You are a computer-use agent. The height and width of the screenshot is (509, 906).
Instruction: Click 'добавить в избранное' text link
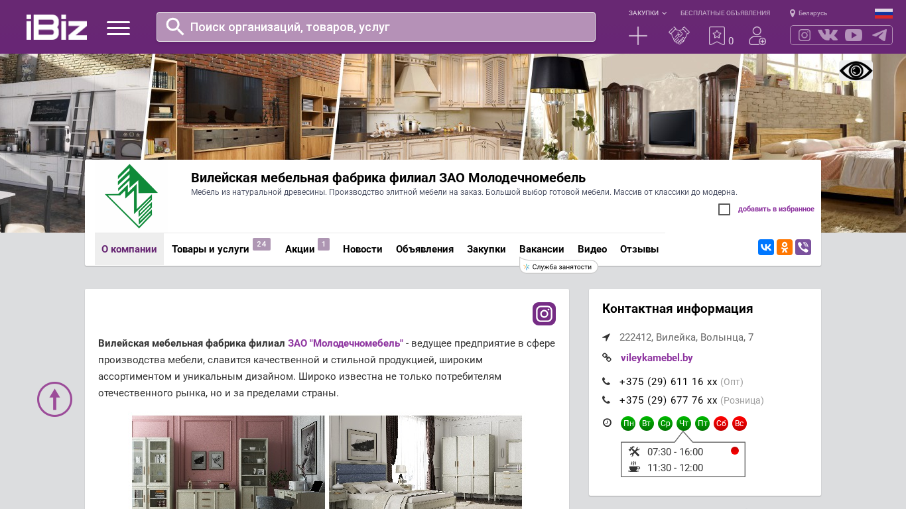pos(776,209)
